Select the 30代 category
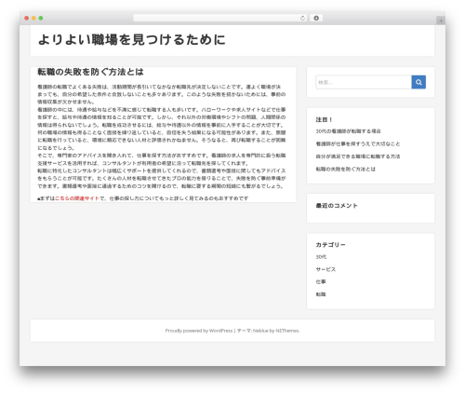 tap(321, 257)
